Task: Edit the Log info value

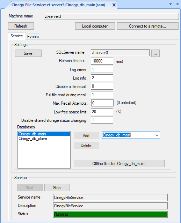Action: click(102, 78)
